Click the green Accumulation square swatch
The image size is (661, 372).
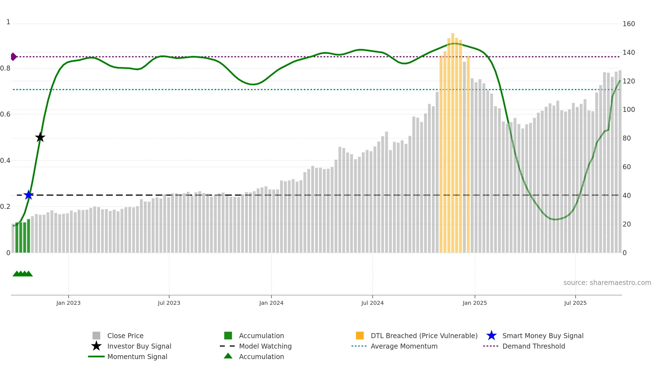click(228, 335)
